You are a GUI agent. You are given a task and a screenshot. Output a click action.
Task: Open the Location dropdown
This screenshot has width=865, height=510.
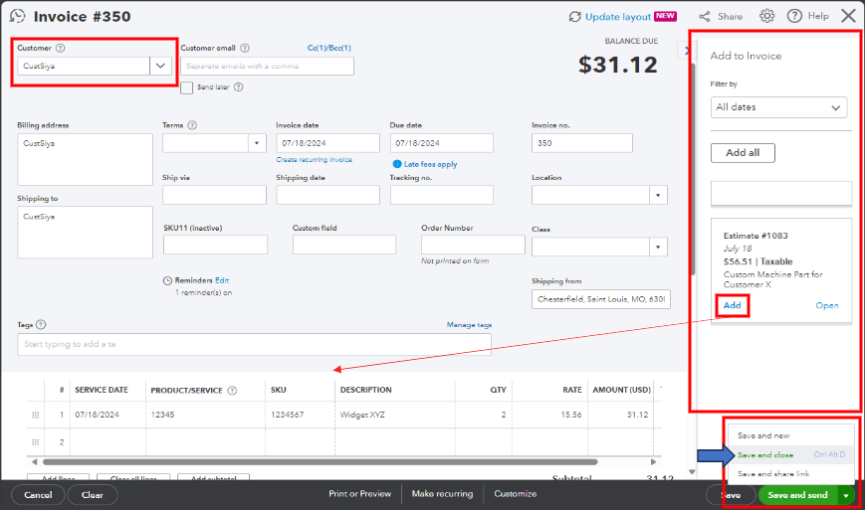[x=658, y=195]
